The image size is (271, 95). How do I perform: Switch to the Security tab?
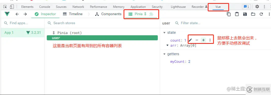(x=157, y=7)
